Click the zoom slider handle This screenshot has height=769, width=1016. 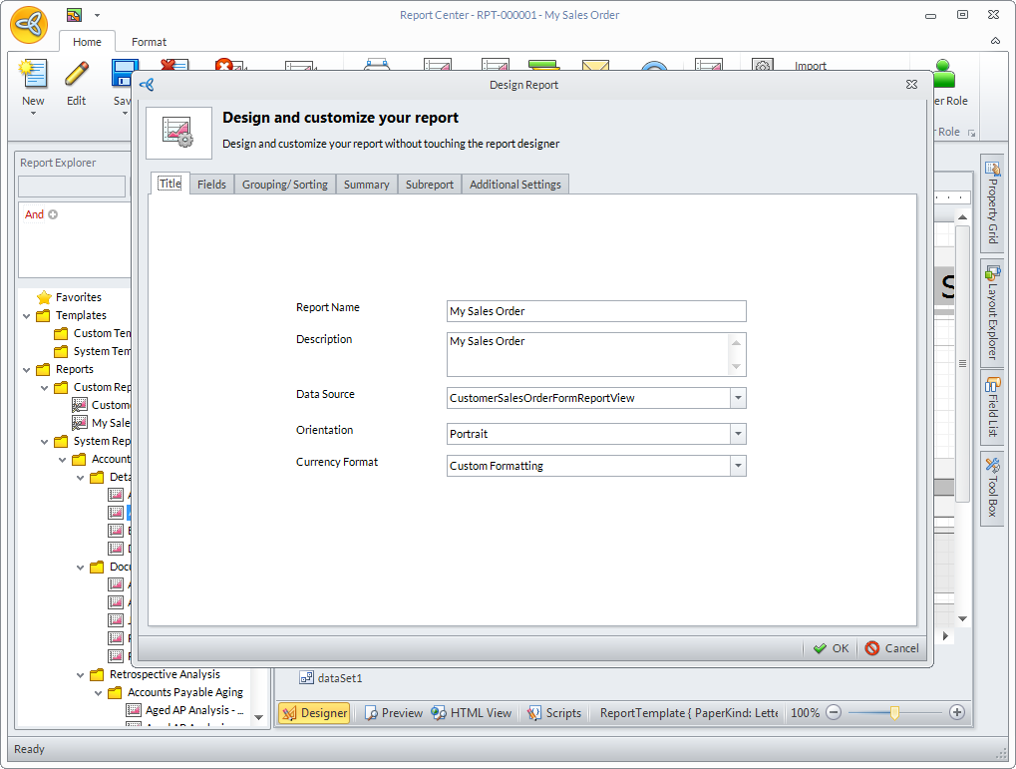pyautogui.click(x=895, y=712)
